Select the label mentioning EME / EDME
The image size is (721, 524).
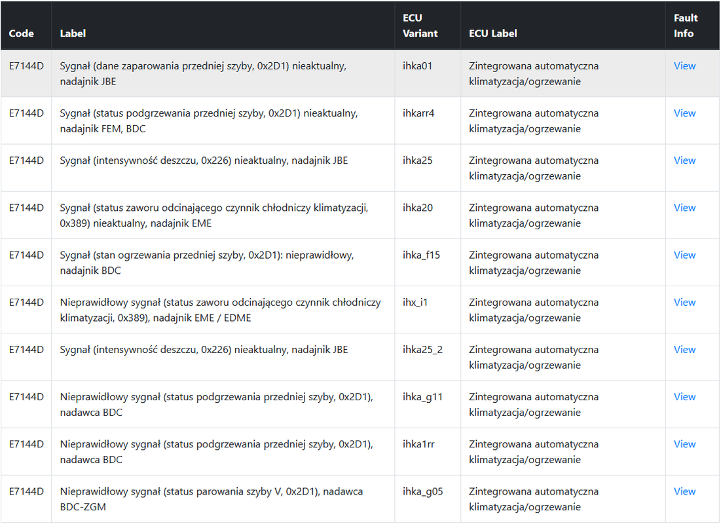tap(220, 310)
